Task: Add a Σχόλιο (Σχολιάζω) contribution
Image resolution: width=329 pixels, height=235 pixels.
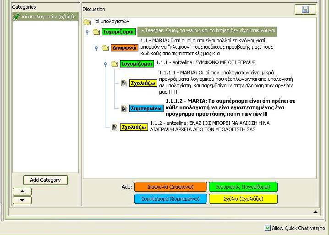Action: (243, 199)
